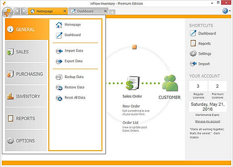Go back with the left navigation arrow
Screen dimensions: 233x167
17,11
